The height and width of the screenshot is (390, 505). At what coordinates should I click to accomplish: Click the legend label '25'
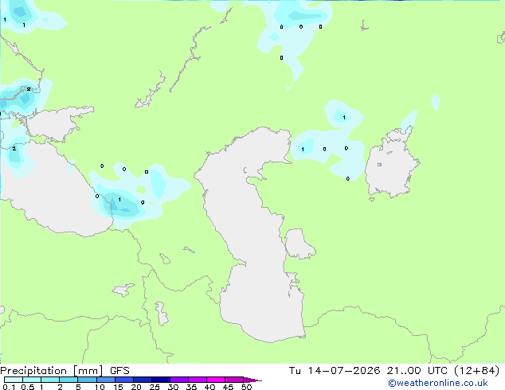[155, 387]
